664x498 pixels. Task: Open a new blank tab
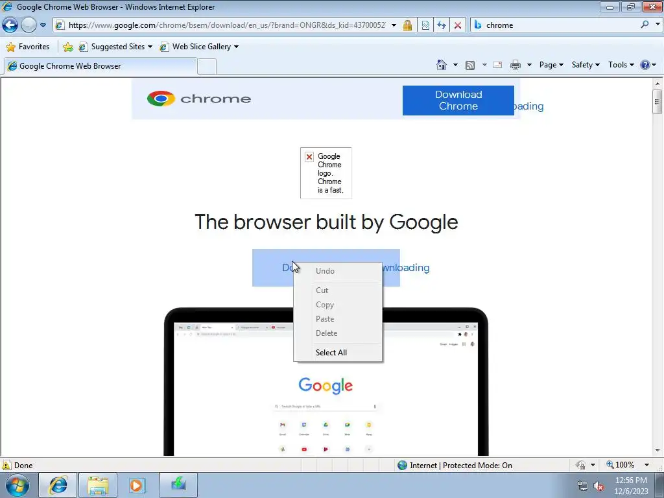click(207, 67)
